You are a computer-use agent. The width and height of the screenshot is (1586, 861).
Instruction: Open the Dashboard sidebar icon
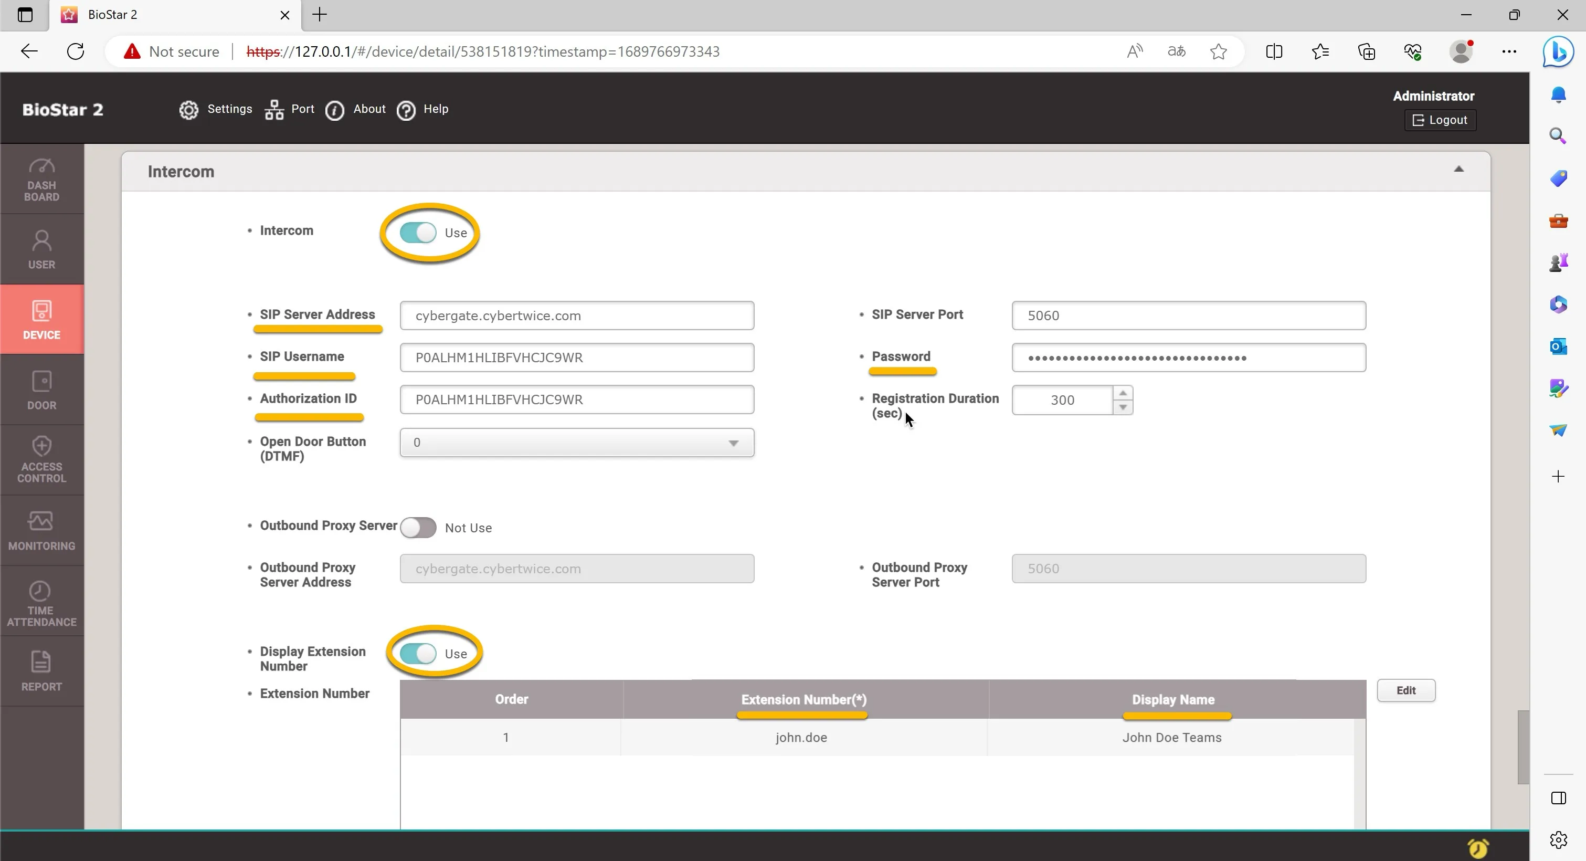pyautogui.click(x=42, y=179)
